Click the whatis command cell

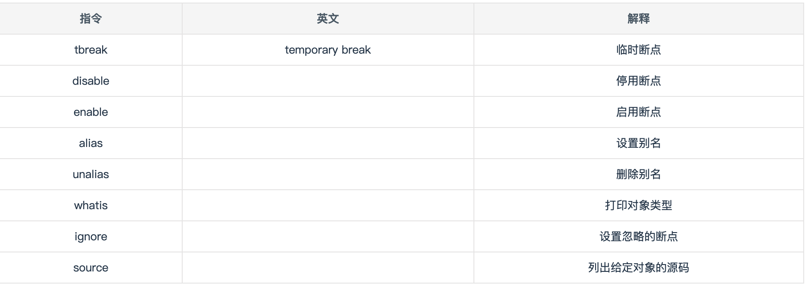click(91, 205)
